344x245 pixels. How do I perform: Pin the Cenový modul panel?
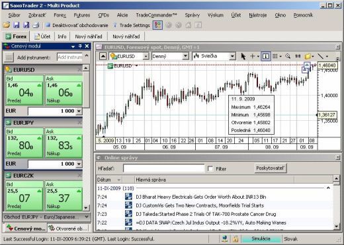point(80,46)
